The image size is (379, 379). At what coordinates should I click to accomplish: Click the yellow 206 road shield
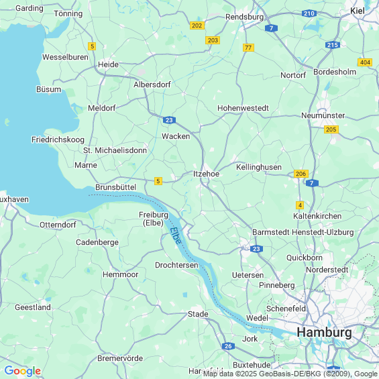(301, 174)
